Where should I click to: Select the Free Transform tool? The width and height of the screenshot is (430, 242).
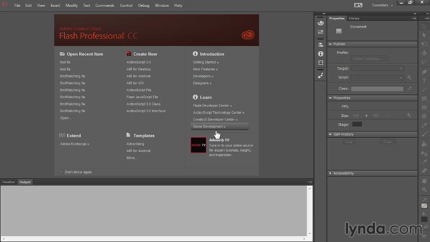pos(424,44)
